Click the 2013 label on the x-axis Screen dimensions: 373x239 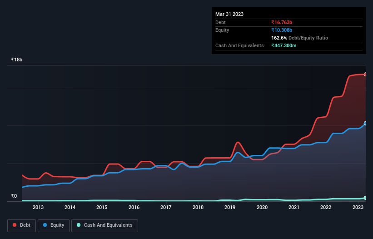pos(38,208)
